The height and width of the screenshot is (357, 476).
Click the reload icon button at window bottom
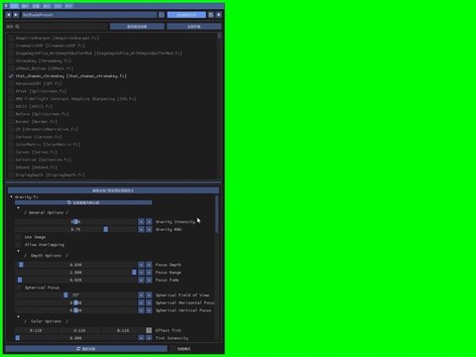pos(86,349)
